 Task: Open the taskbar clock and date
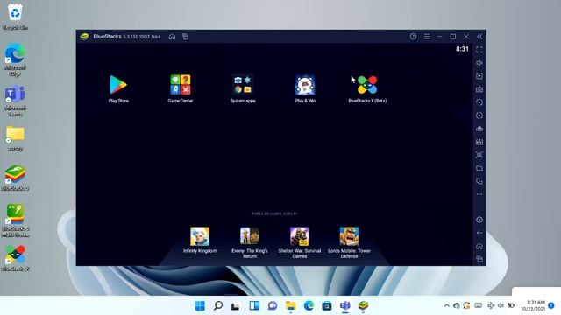click(533, 305)
